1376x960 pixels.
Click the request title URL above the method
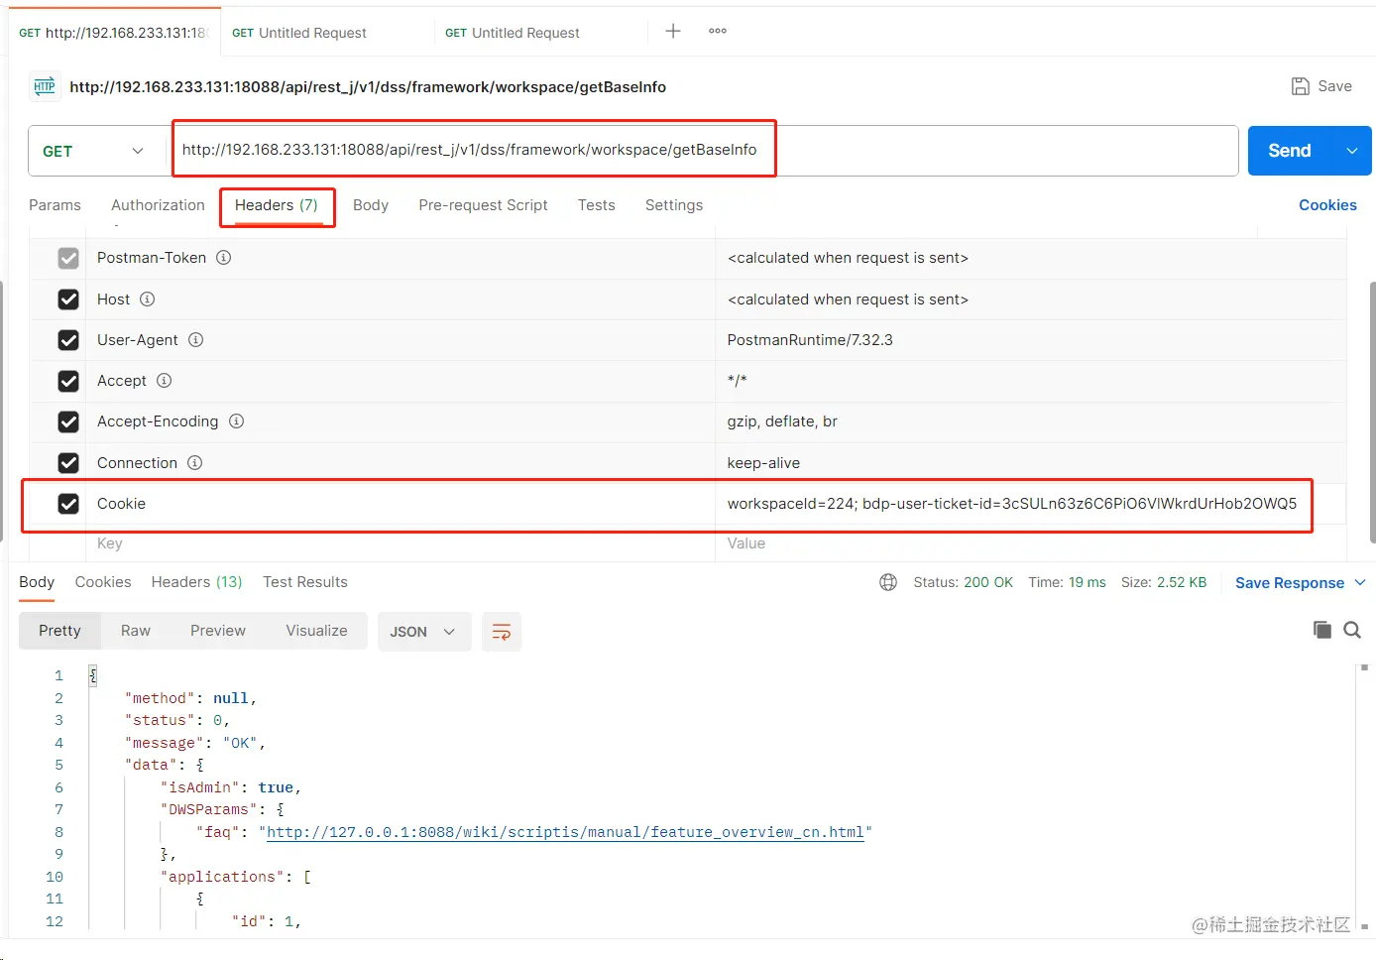coord(368,87)
